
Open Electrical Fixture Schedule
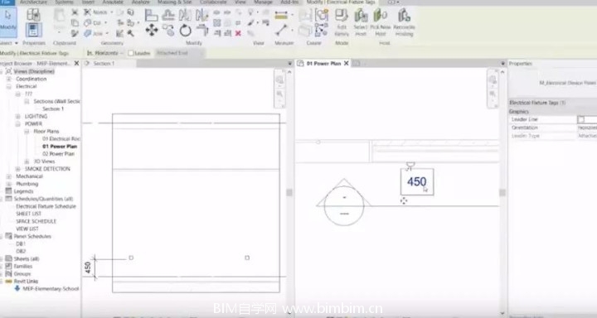(46, 206)
